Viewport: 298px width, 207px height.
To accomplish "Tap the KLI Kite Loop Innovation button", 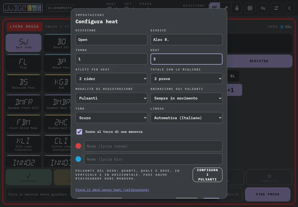I will (x=23, y=144).
